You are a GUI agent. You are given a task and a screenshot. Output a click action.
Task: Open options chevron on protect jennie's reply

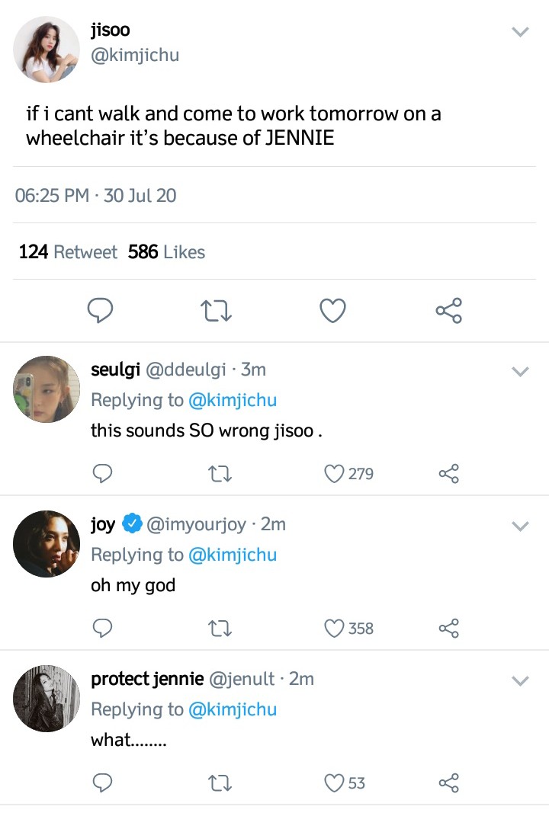tap(520, 680)
